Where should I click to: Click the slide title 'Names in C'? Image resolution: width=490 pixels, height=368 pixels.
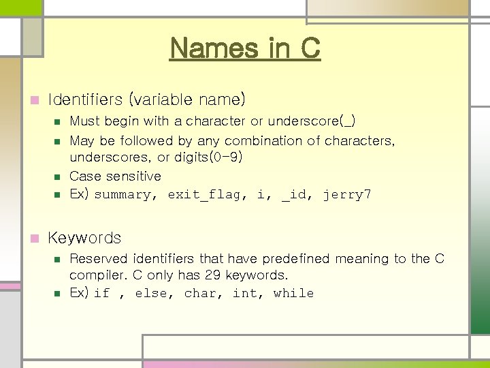click(x=245, y=48)
